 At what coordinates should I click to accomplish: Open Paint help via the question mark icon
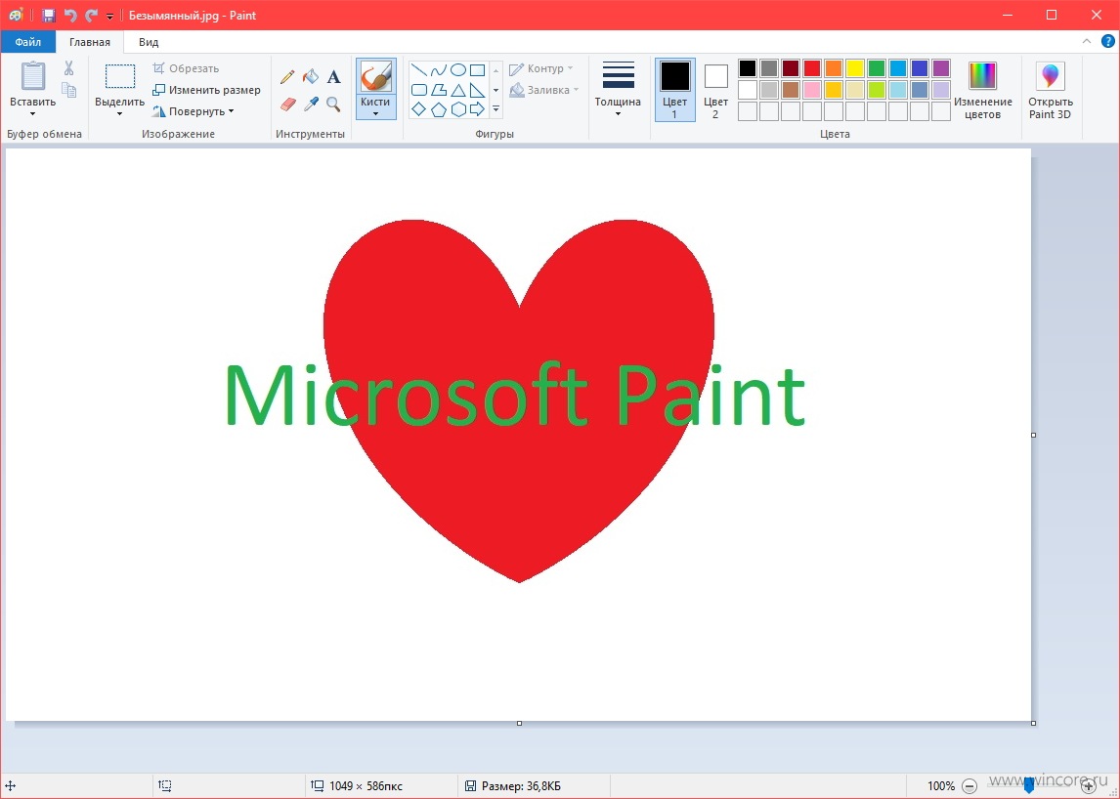1108,41
